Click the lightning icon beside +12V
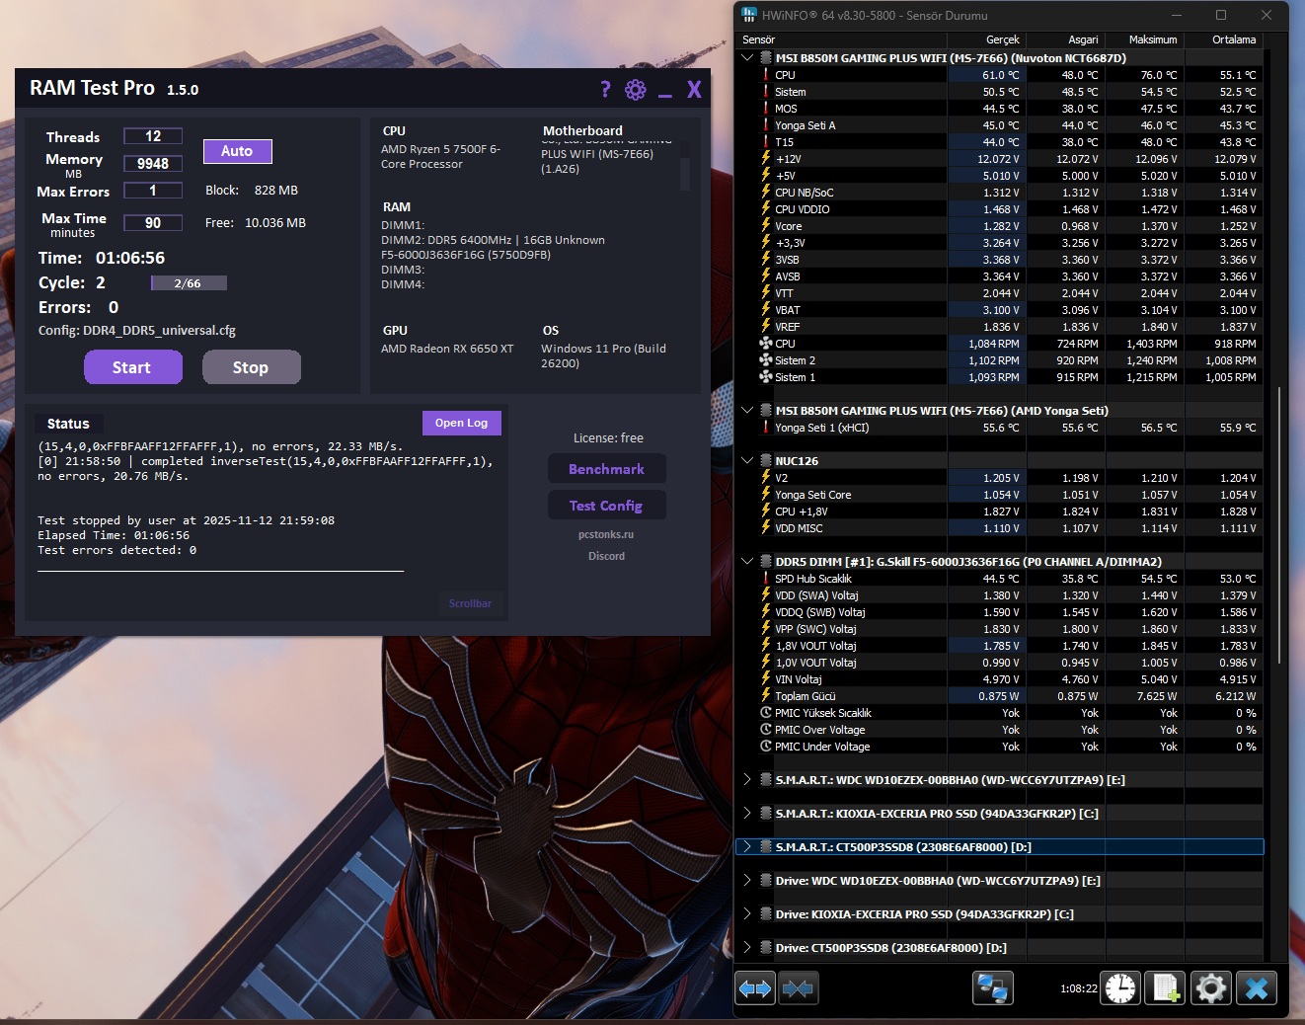The height and width of the screenshot is (1025, 1305). (x=765, y=159)
